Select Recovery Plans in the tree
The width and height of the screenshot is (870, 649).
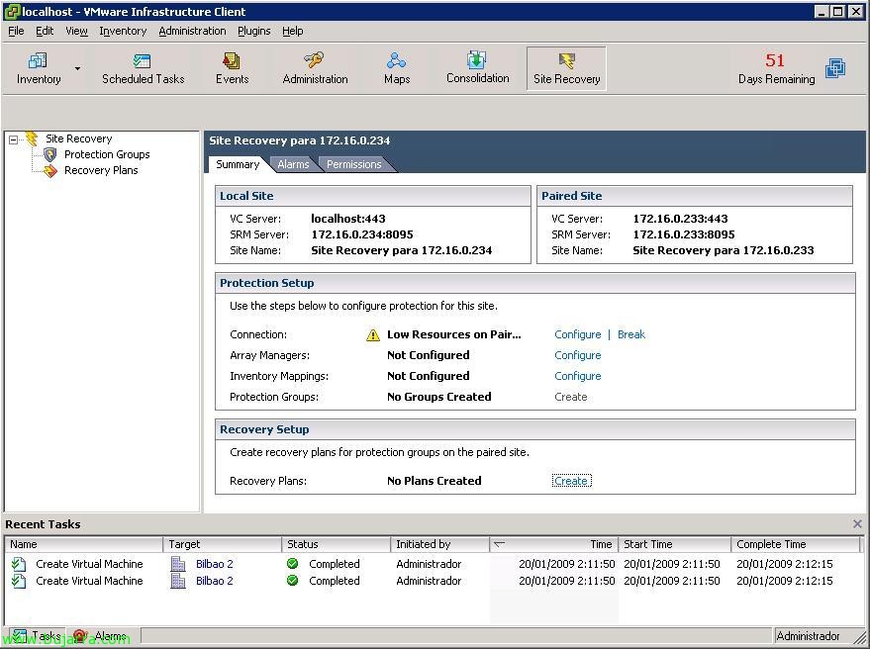(x=101, y=170)
